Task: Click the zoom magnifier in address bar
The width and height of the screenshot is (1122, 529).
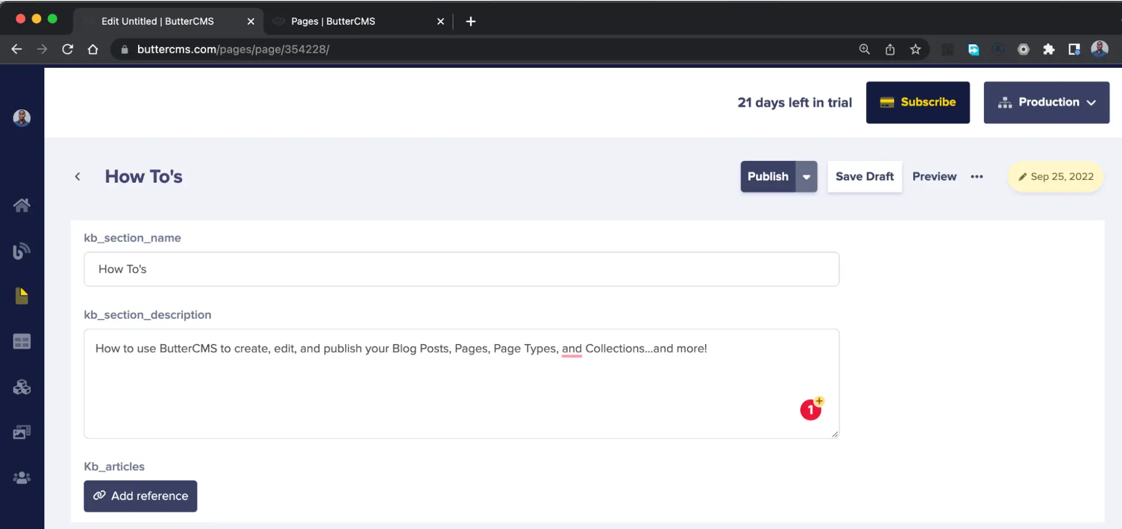Action: (x=864, y=49)
